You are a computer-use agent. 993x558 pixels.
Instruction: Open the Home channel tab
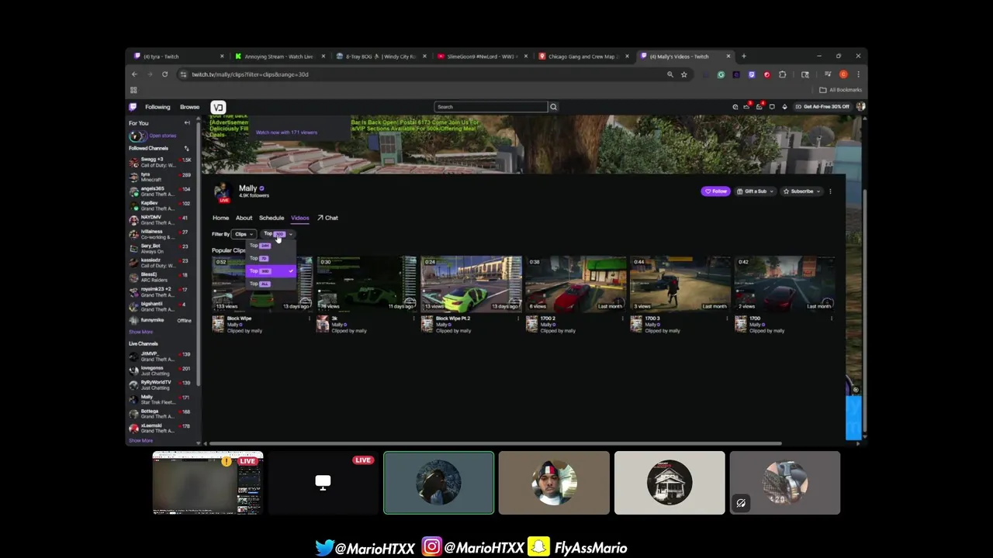220,218
